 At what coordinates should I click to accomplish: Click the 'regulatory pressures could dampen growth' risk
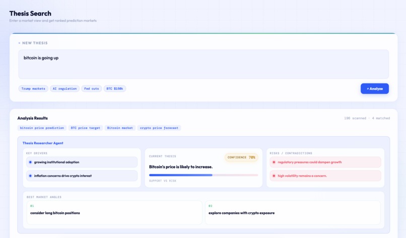click(325, 162)
